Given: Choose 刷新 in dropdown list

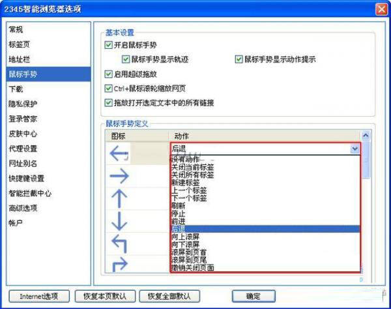Looking at the screenshot, I should coord(265,206).
